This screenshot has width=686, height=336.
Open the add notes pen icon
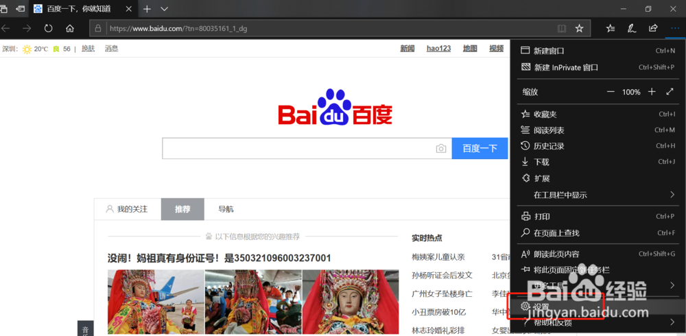point(632,28)
